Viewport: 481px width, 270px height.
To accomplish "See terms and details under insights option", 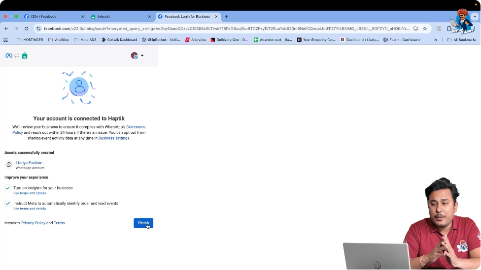I will (x=30, y=193).
